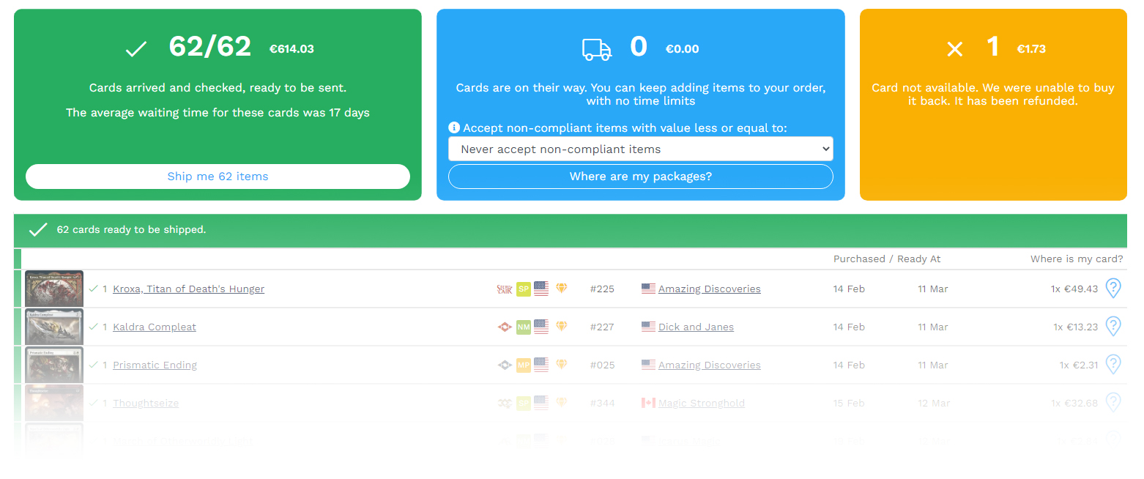Open the Thoughtseize card link

tap(146, 403)
